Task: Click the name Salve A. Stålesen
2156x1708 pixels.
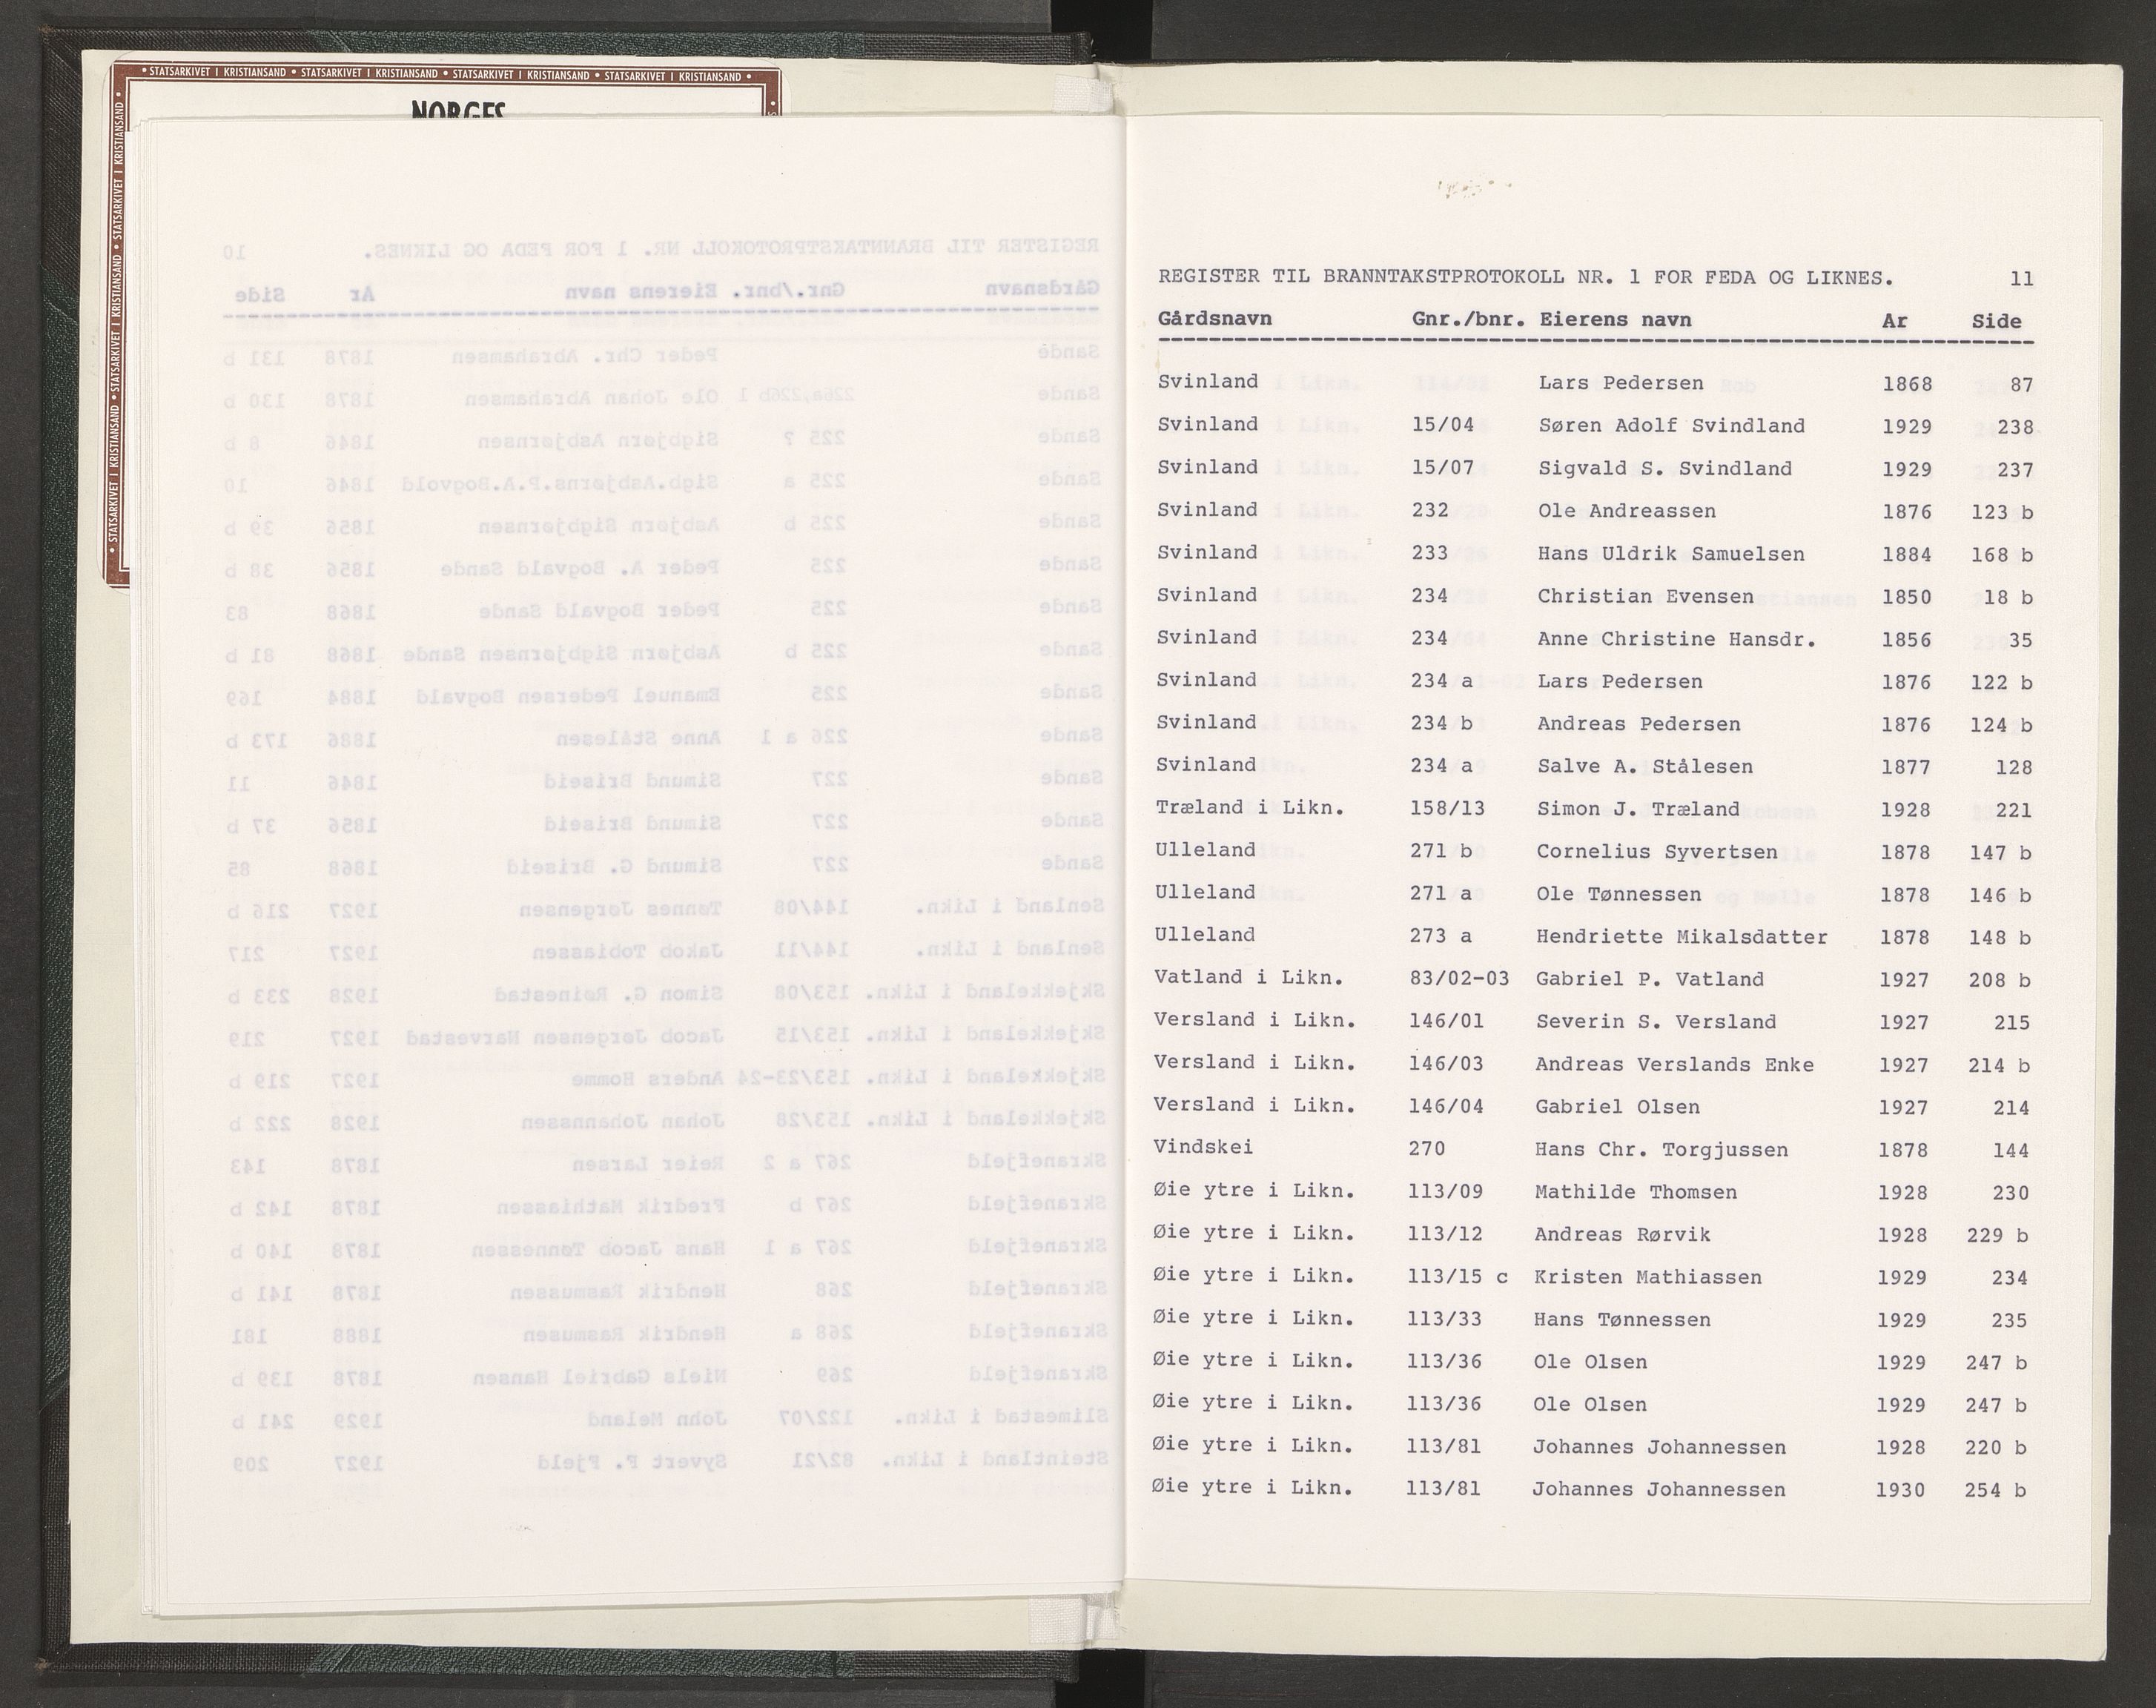Action: click(x=1645, y=767)
